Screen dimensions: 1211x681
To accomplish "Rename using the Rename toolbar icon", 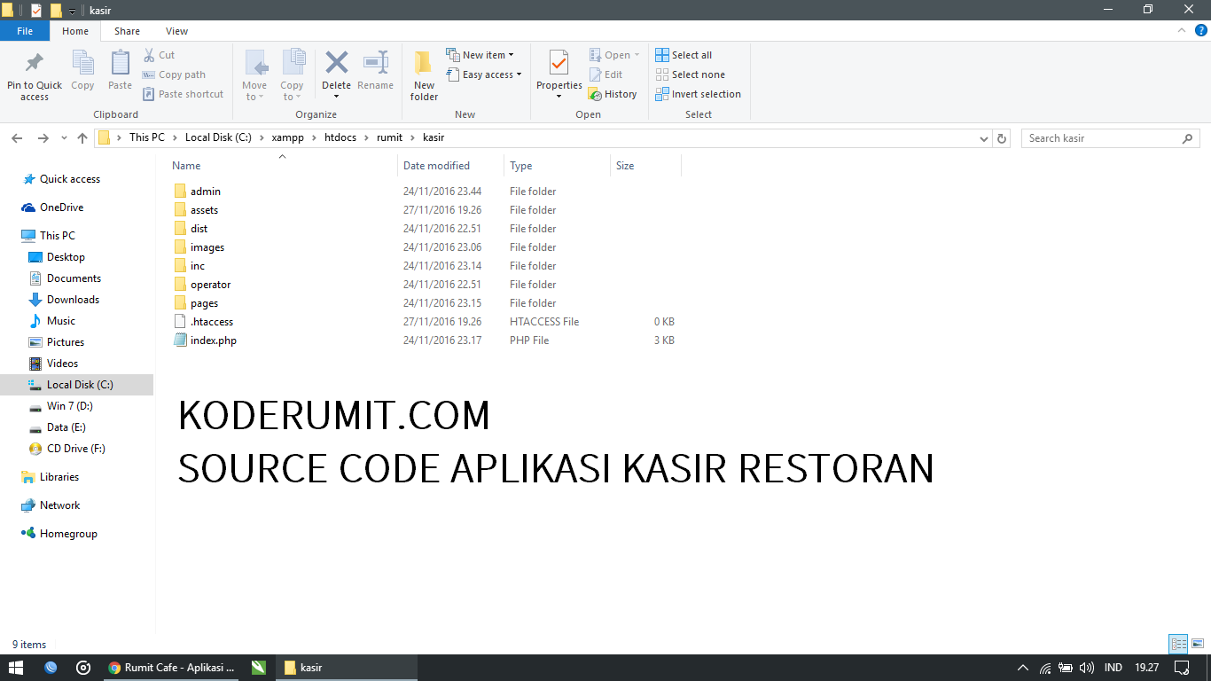I will [375, 69].
